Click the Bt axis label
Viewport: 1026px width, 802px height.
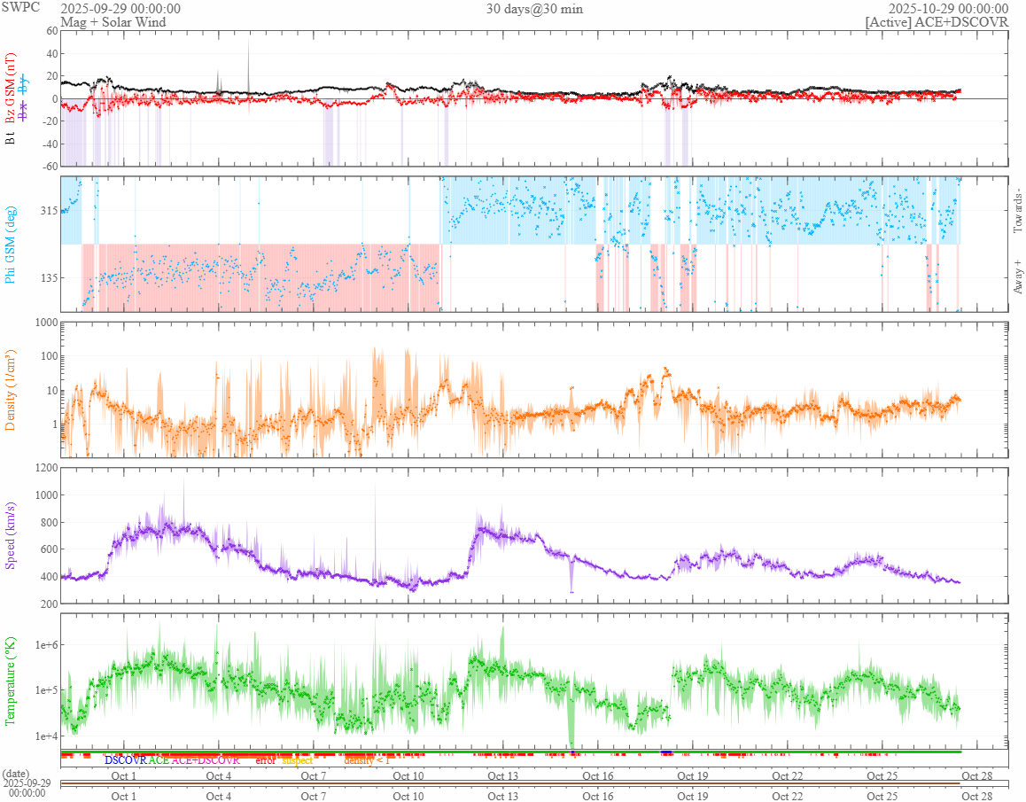[11, 137]
